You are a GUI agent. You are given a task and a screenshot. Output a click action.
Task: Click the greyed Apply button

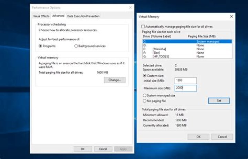tap(123, 149)
